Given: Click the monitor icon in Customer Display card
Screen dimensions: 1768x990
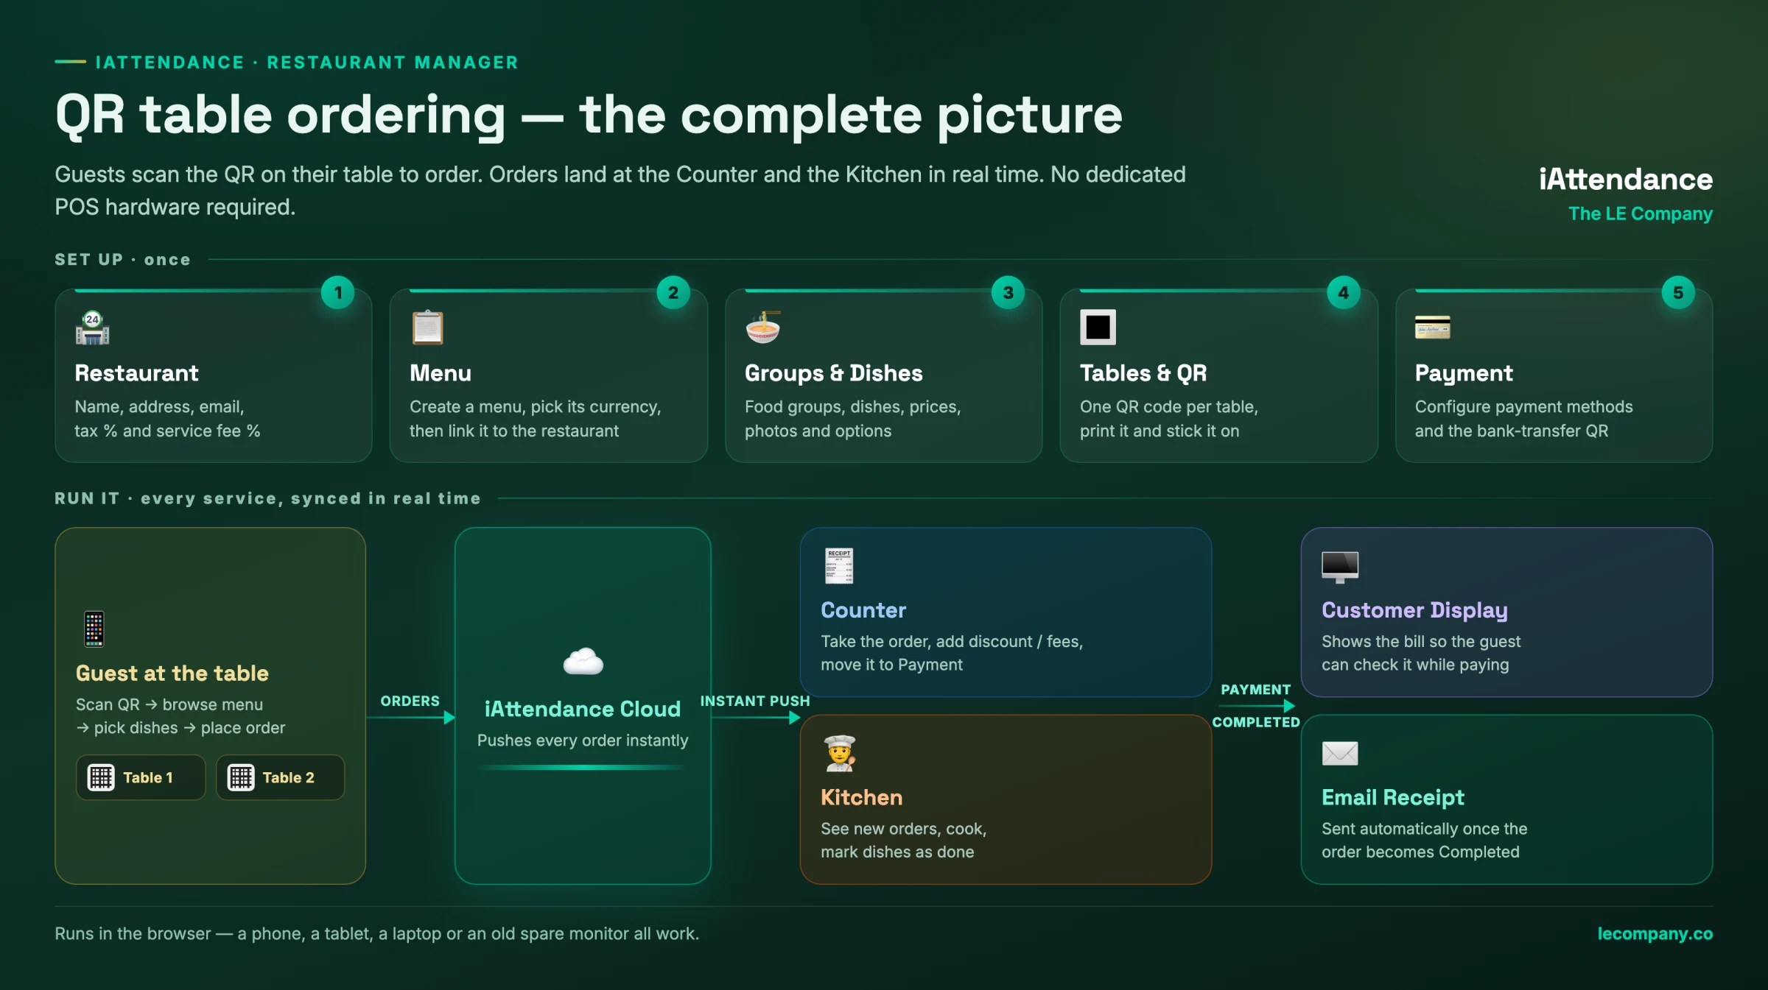Looking at the screenshot, I should 1340,567.
